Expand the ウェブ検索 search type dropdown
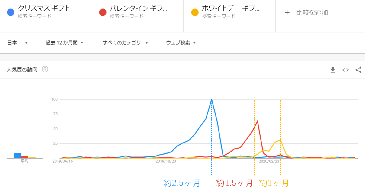The image size is (365, 194). tap(181, 43)
